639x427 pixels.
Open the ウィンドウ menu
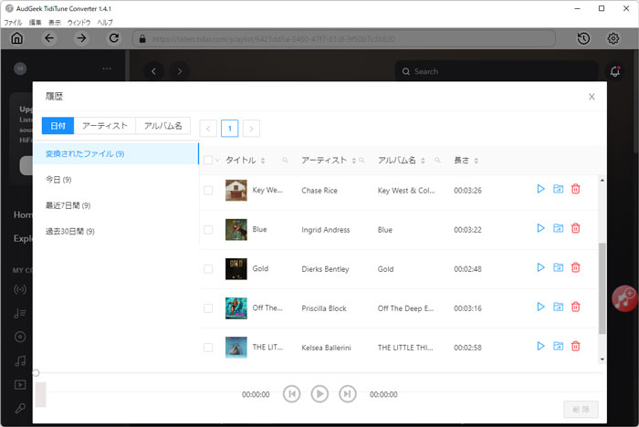(x=79, y=23)
